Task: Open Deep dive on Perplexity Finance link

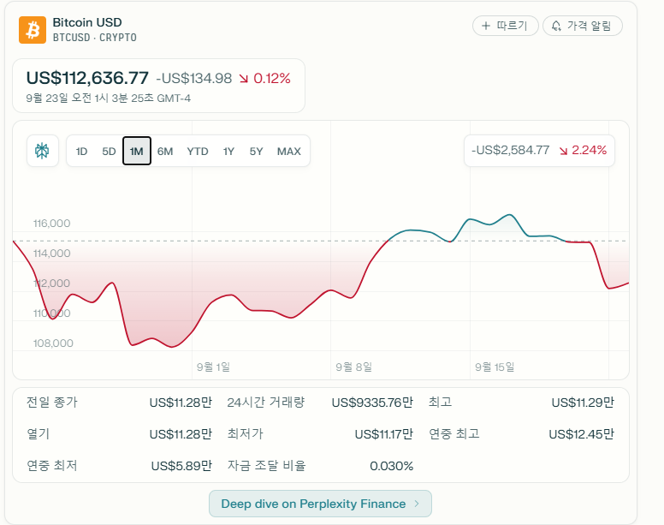Action: 320,504
